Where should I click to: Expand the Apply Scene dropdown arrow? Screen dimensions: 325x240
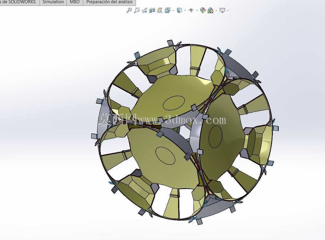(x=216, y=10)
